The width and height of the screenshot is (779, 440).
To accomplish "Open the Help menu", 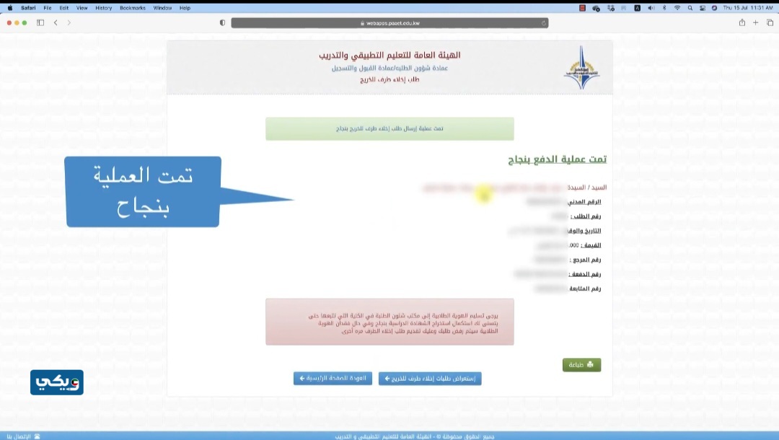I will point(185,8).
